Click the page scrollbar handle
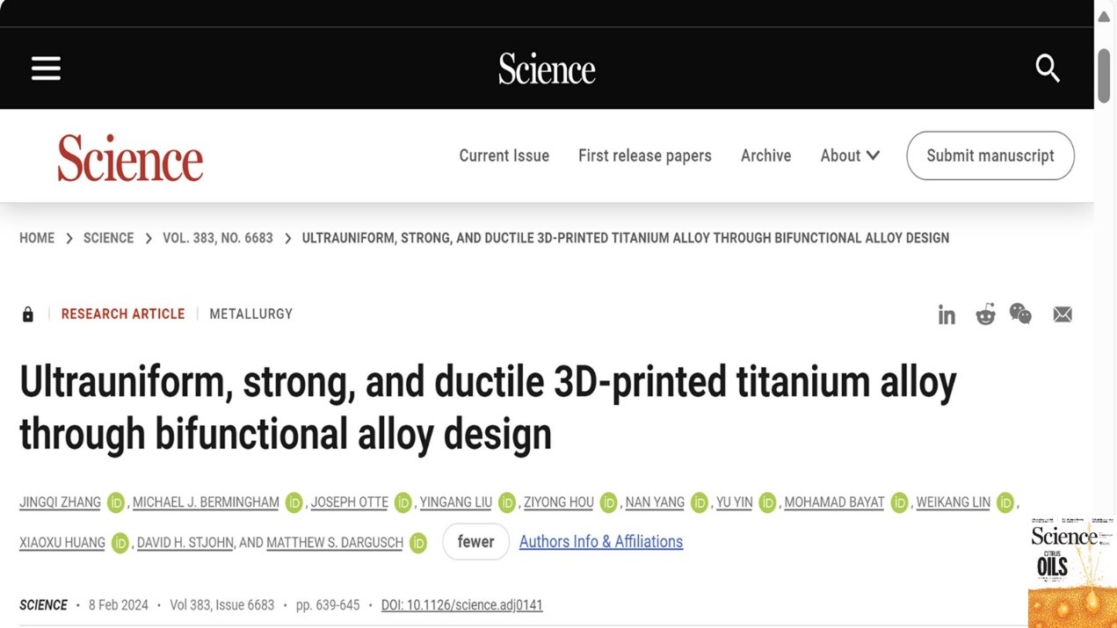The width and height of the screenshot is (1117, 628). [1104, 70]
